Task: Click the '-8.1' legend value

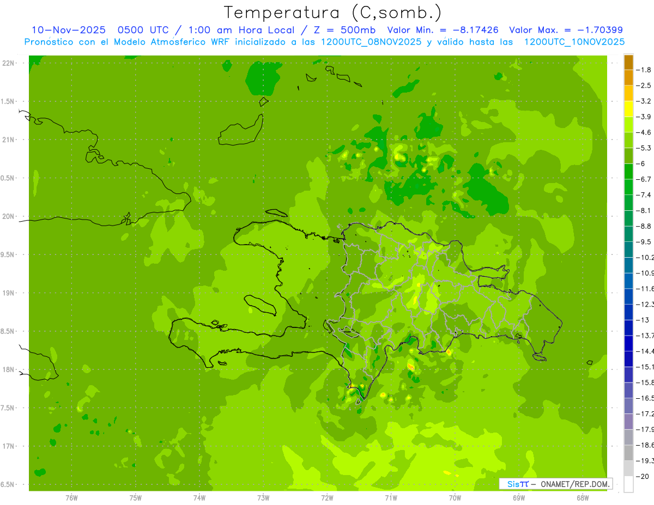Action: click(x=644, y=211)
